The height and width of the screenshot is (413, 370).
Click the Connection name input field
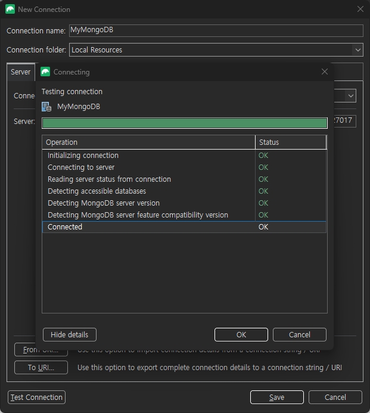216,30
